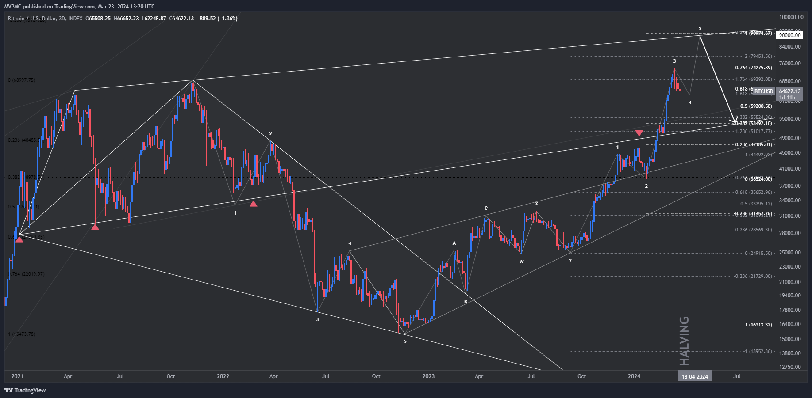
Task: Click the change value −889.52 (−1.36%)
Action: 217,19
